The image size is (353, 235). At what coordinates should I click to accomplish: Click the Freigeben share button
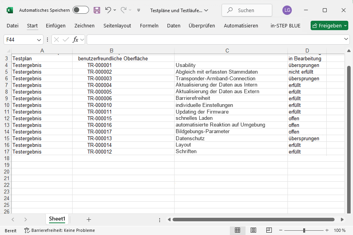coord(329,26)
